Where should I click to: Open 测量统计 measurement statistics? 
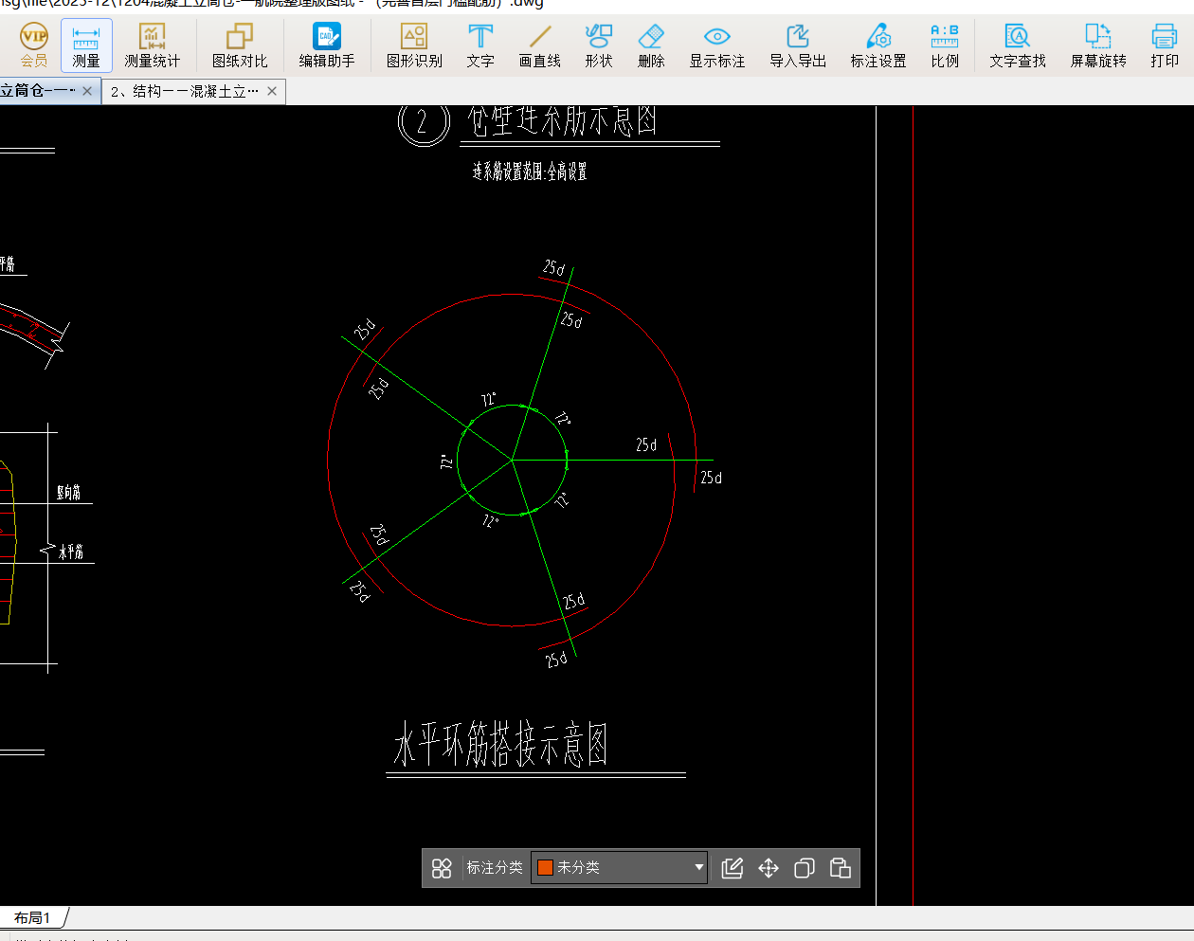(x=152, y=45)
